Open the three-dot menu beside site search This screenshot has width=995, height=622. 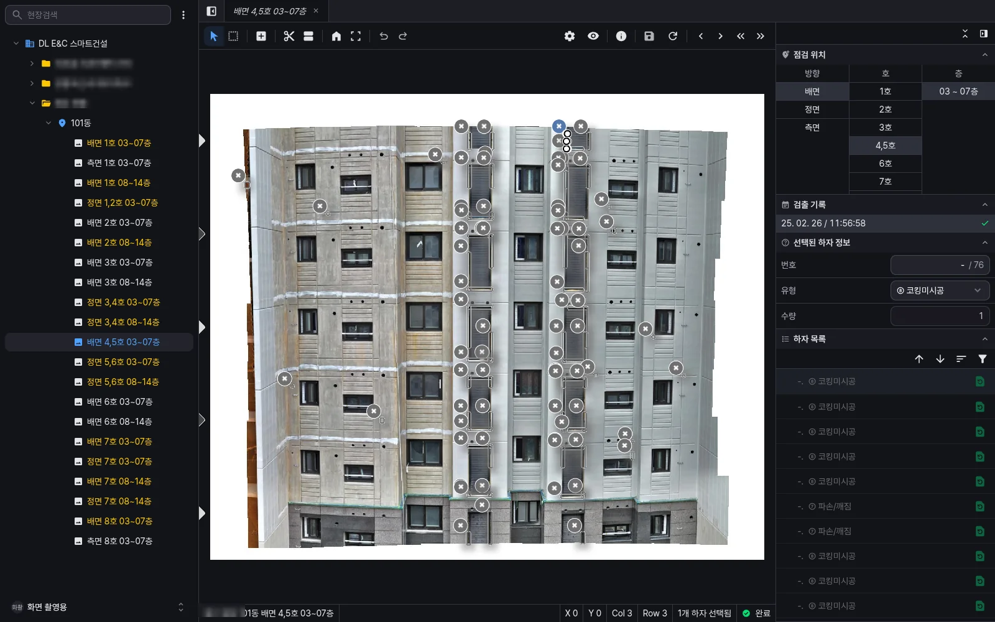pos(183,15)
